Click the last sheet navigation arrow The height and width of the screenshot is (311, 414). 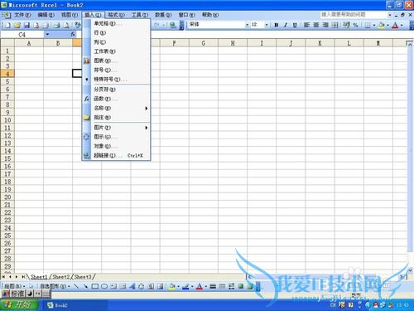click(23, 277)
